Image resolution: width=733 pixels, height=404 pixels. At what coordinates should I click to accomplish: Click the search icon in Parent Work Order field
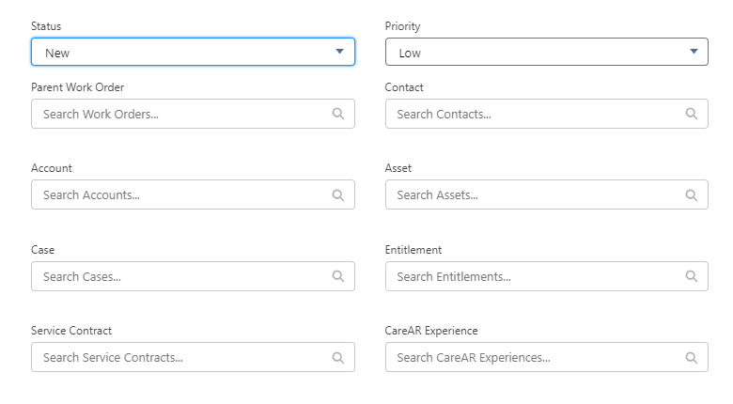[338, 114]
